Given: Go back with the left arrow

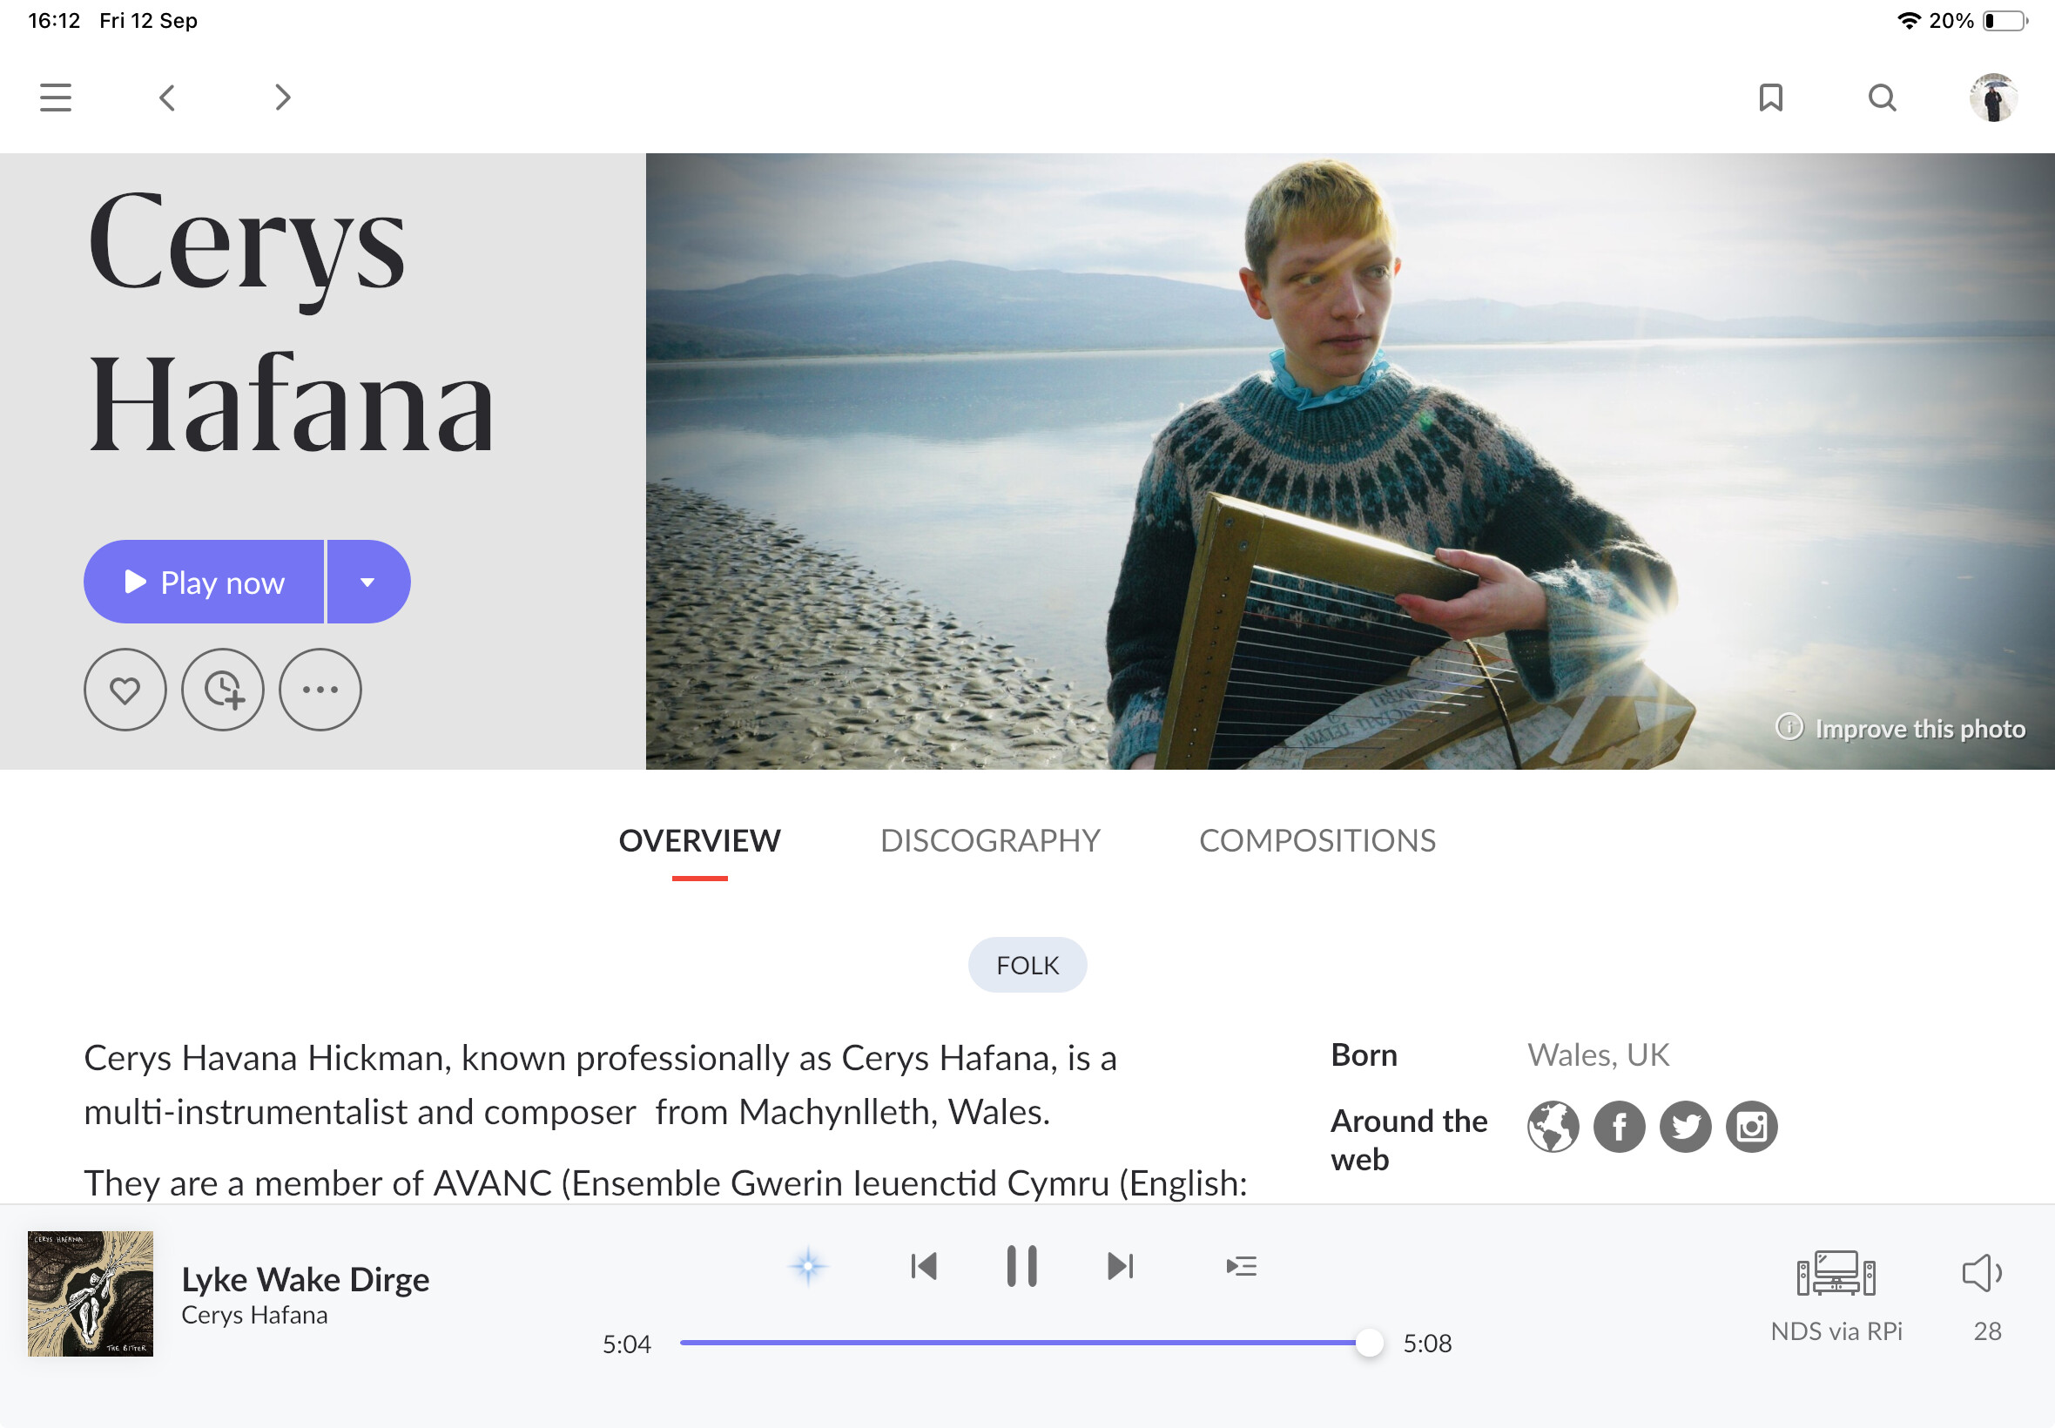Looking at the screenshot, I should pyautogui.click(x=167, y=98).
